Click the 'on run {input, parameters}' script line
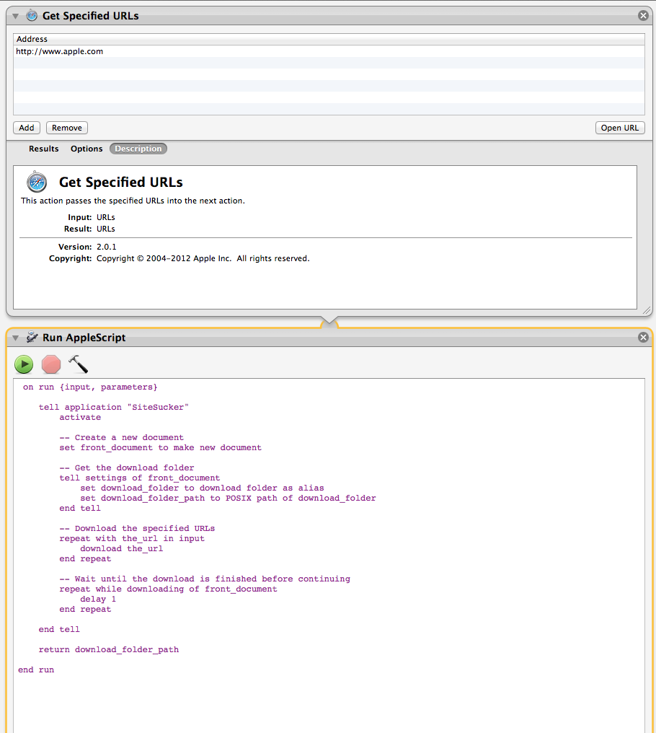The width and height of the screenshot is (656, 733). (90, 387)
